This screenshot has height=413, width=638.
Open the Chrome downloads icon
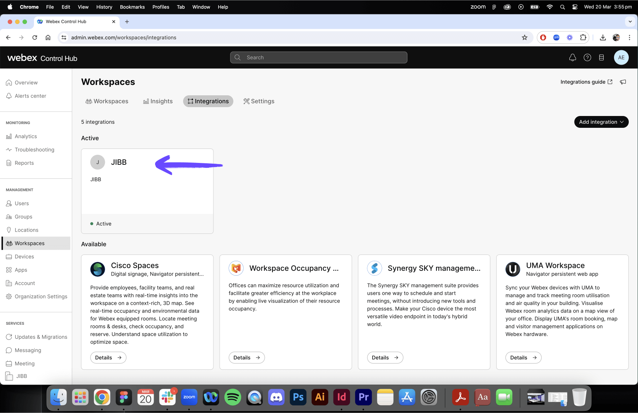603,37
